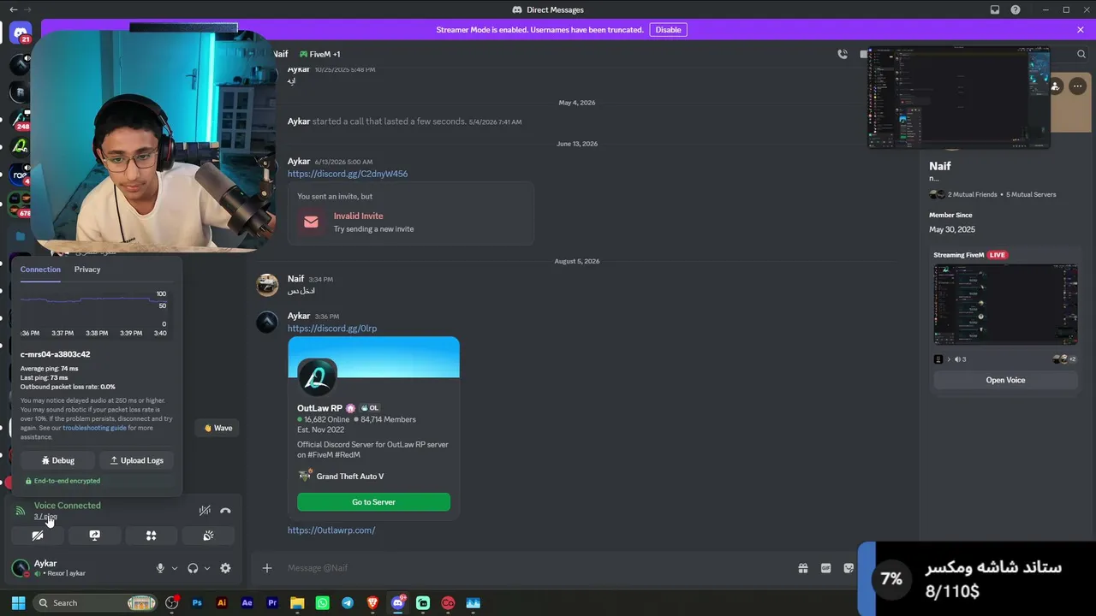The width and height of the screenshot is (1096, 616).
Task: Go back using the title bar arrow
Action: click(x=13, y=9)
